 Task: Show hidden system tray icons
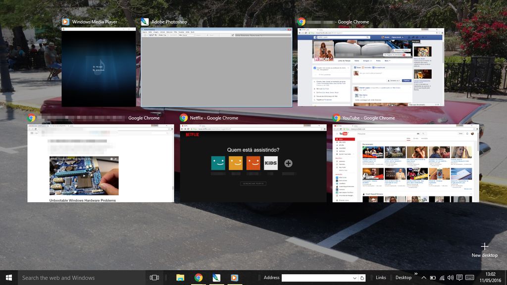coord(424,278)
